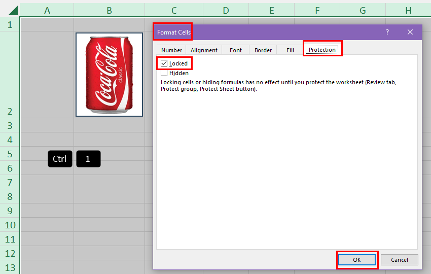Screen dimensions: 431x274
Task: Click the Format Cells title bar text
Action: coord(174,32)
